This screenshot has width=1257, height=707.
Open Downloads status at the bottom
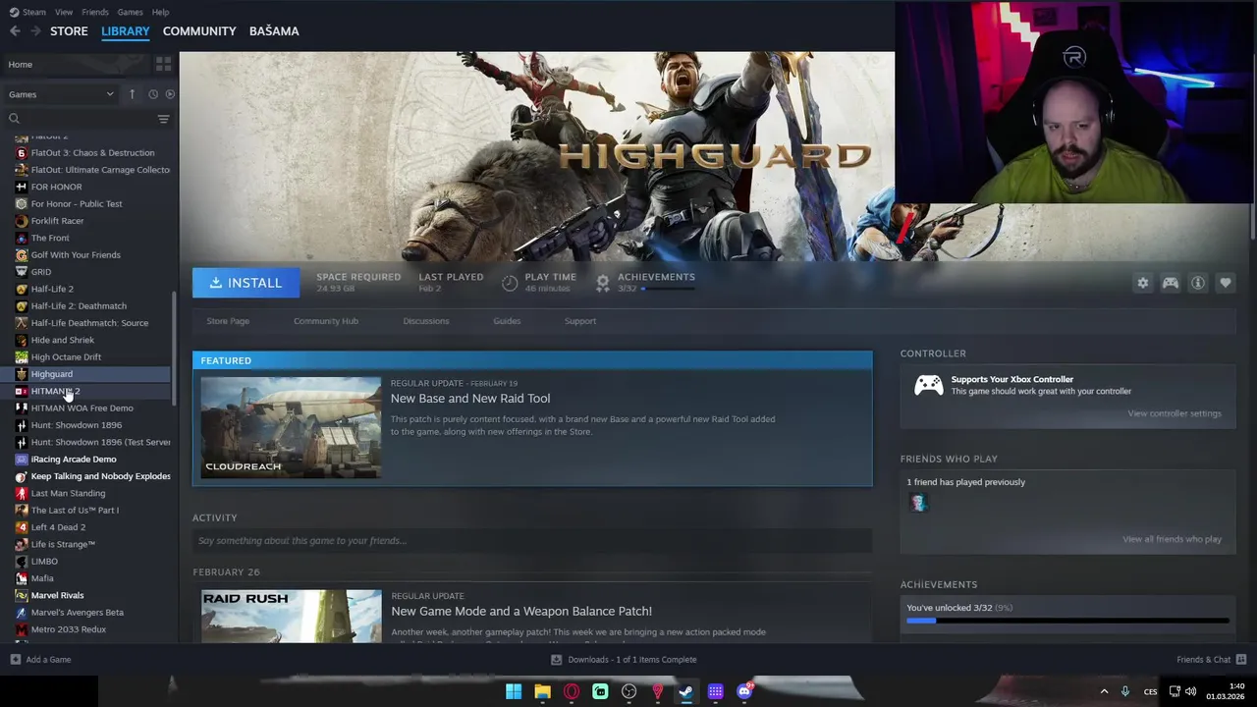click(x=624, y=660)
